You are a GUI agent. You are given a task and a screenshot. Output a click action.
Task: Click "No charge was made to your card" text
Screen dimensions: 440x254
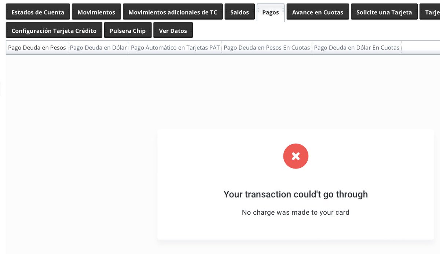point(296,212)
